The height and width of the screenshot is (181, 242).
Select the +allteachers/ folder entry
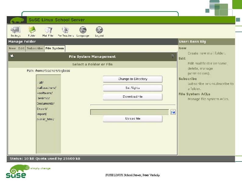(46, 88)
